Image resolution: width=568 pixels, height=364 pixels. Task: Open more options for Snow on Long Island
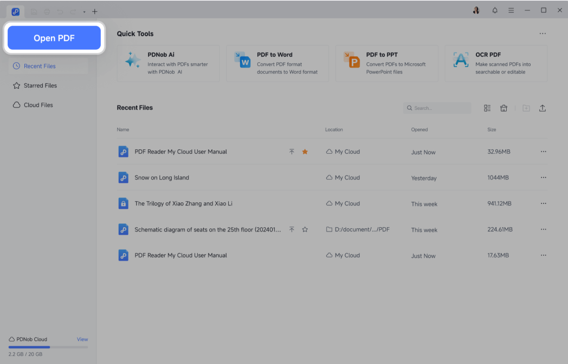pos(544,177)
